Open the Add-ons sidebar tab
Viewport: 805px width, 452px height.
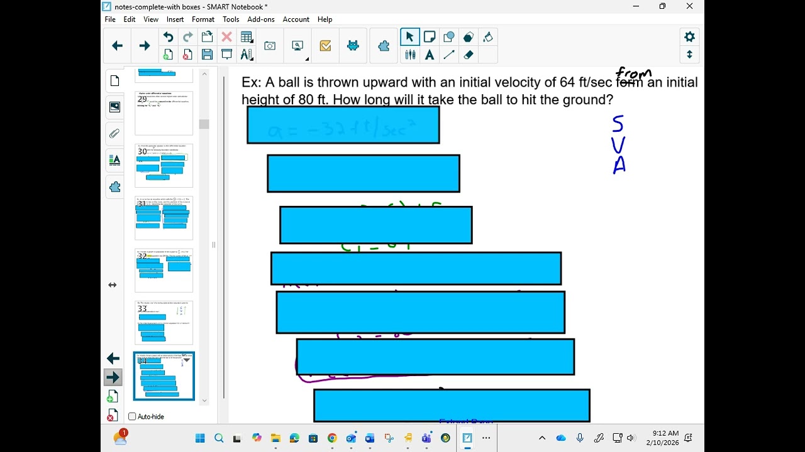(114, 187)
